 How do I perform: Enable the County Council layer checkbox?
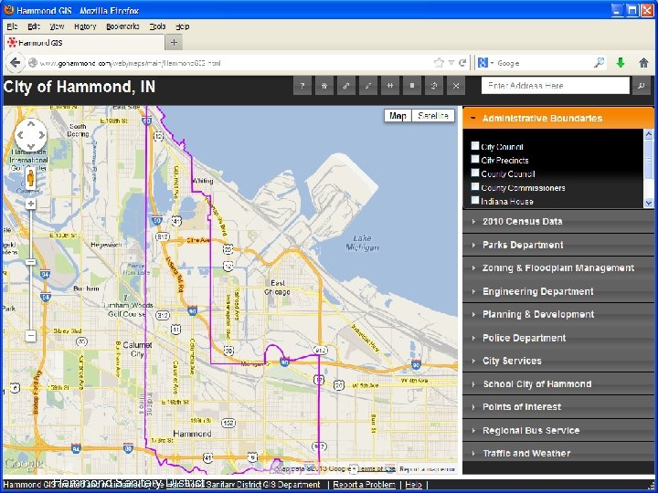click(x=475, y=173)
